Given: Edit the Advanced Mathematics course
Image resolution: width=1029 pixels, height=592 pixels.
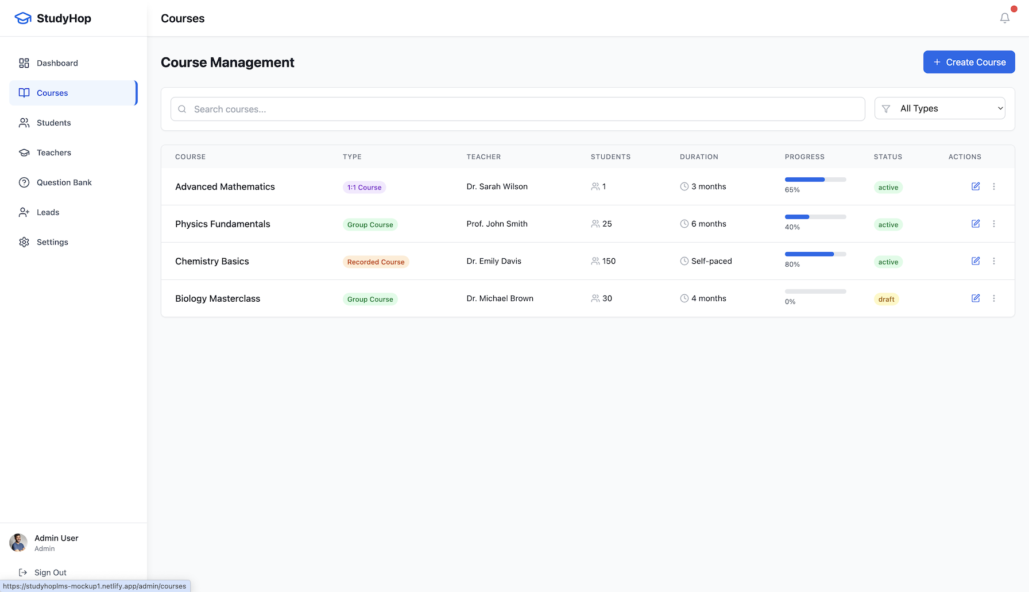Looking at the screenshot, I should [975, 186].
